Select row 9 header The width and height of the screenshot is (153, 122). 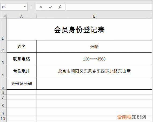[3, 112]
